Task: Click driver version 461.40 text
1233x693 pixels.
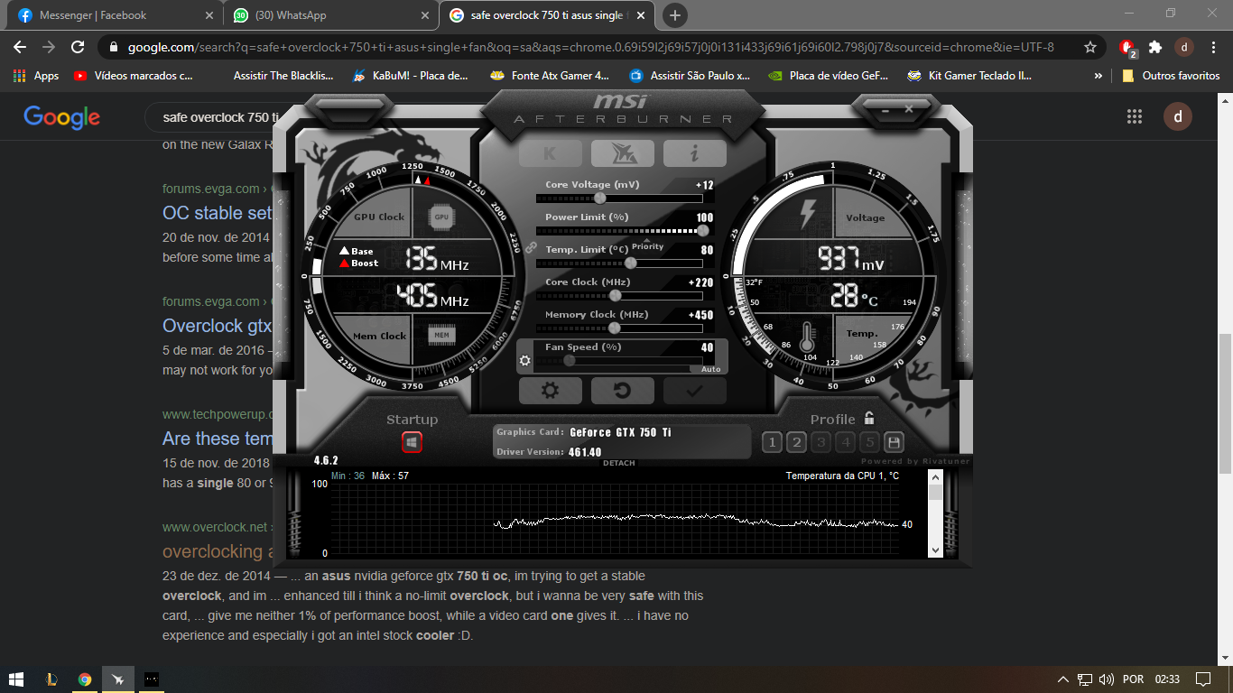Action: pyautogui.click(x=585, y=452)
